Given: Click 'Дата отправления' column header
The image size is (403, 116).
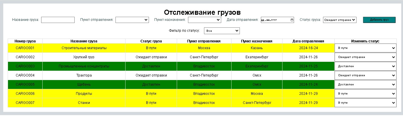Looking at the screenshot, I should [308, 41].
